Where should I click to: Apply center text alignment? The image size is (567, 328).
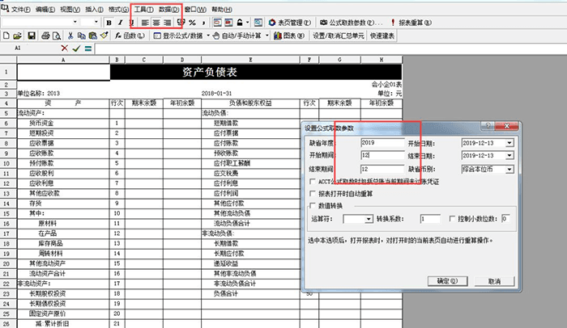(156, 23)
